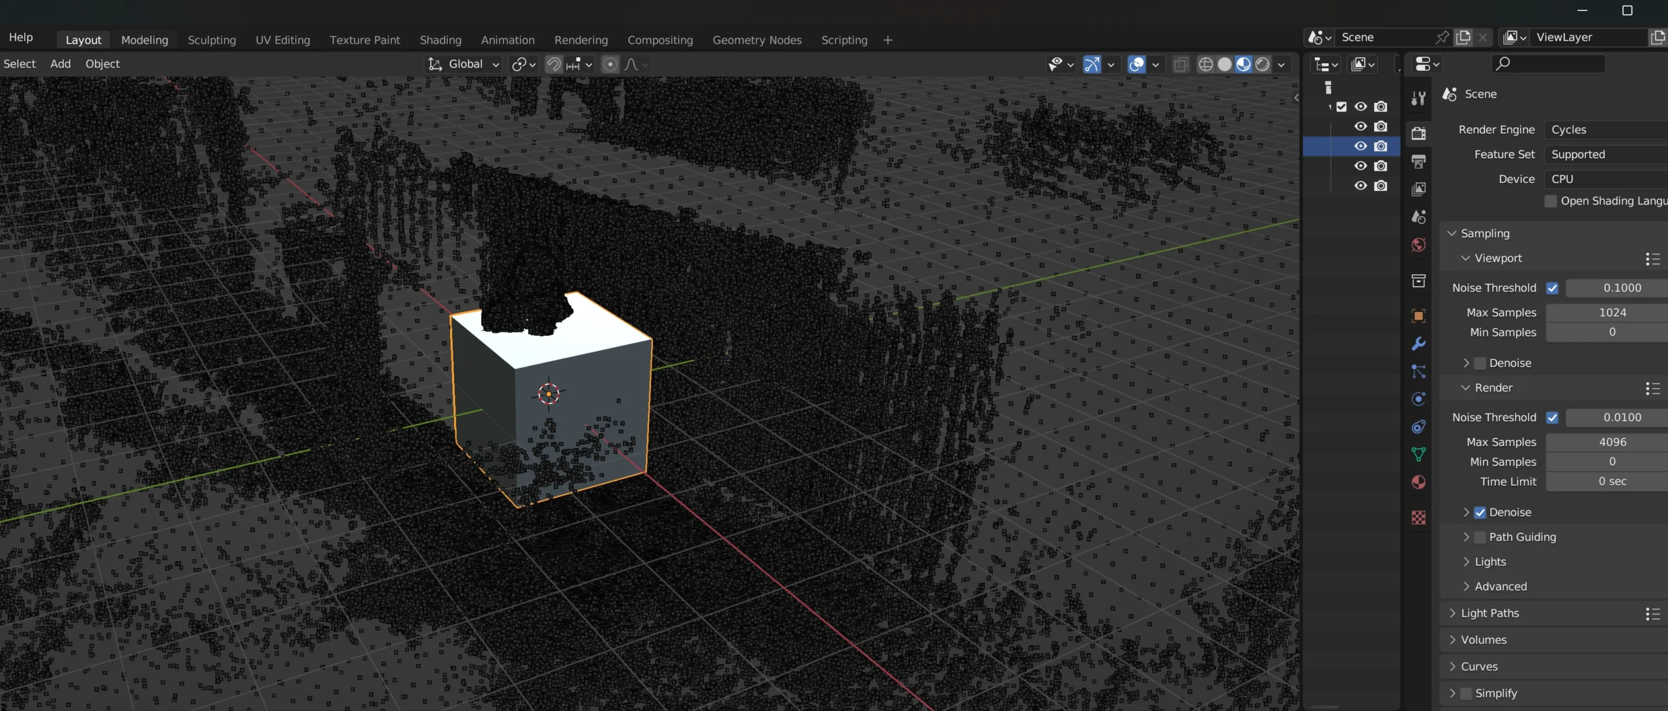Screen dimensions: 1668x711
Task: Open the Render properties tab
Action: 1418,133
